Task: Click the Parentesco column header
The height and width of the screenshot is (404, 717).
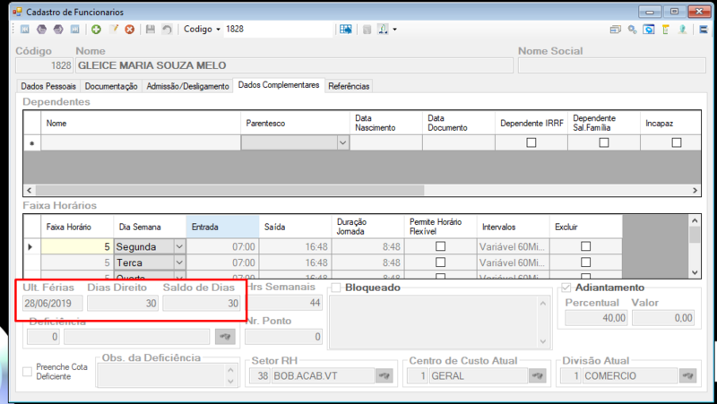Action: pos(295,123)
